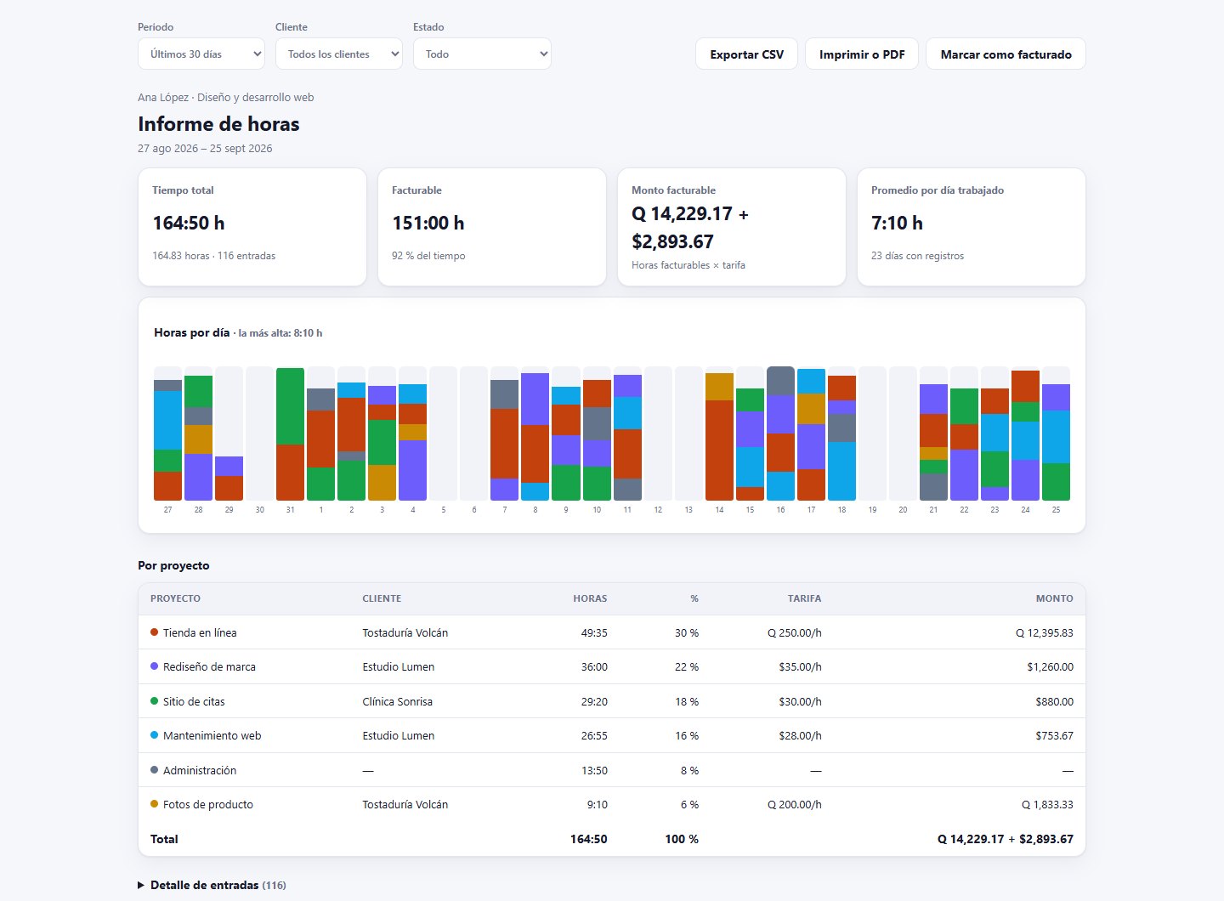This screenshot has height=901, width=1224.
Task: Click the Clínica Sonrisa client cell
Action: tap(397, 702)
